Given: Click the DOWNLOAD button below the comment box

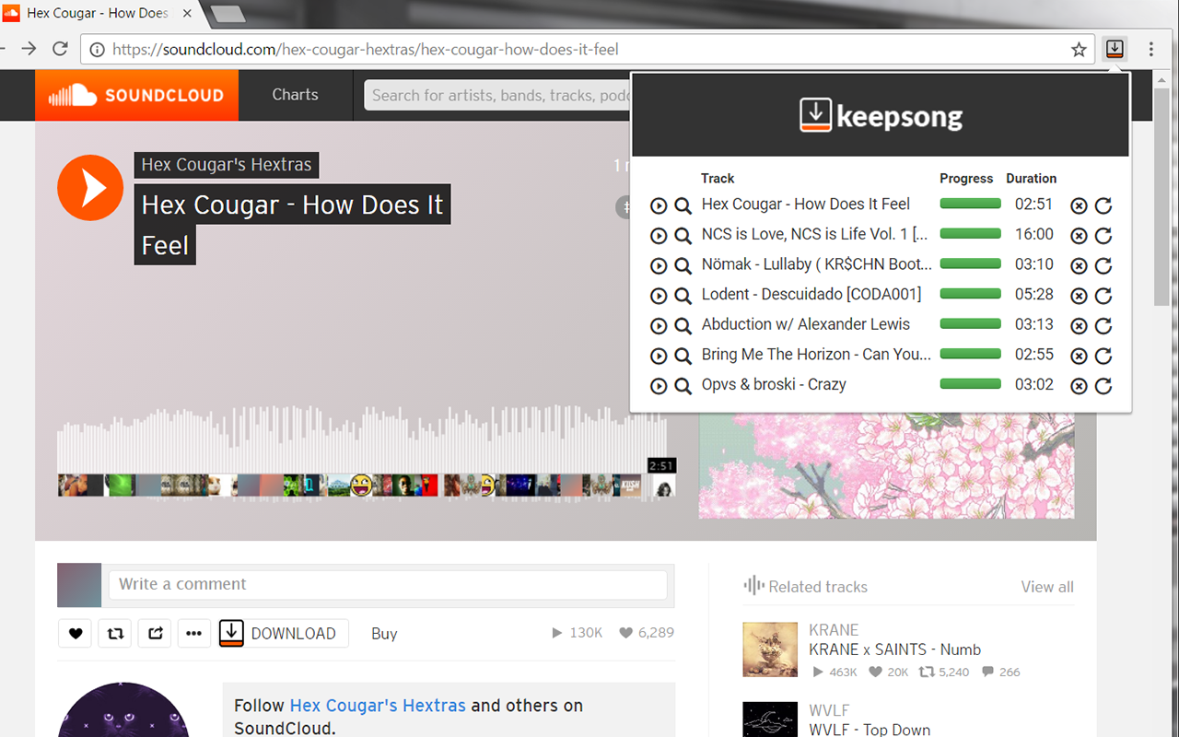Looking at the screenshot, I should [284, 634].
